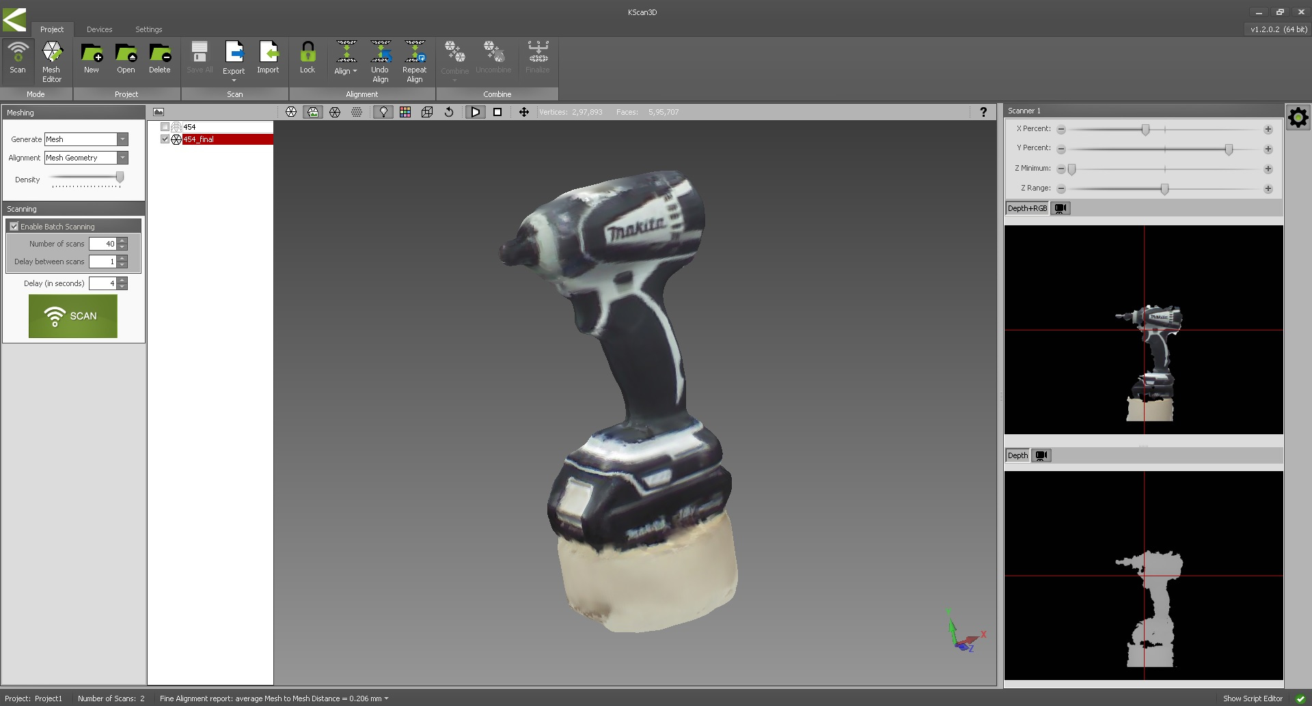Start the green SCAN button
Screen dimensions: 1312x706
click(x=73, y=316)
